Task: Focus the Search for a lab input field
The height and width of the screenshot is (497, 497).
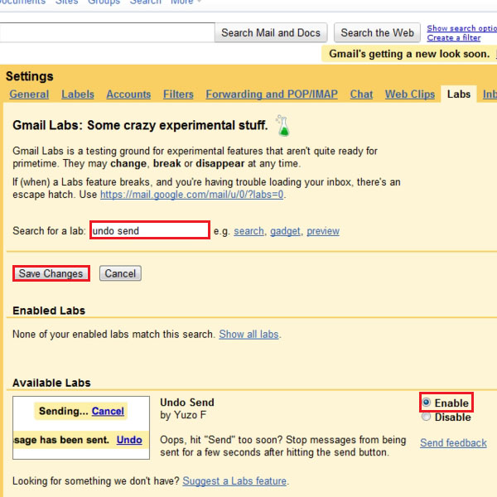Action: click(150, 230)
